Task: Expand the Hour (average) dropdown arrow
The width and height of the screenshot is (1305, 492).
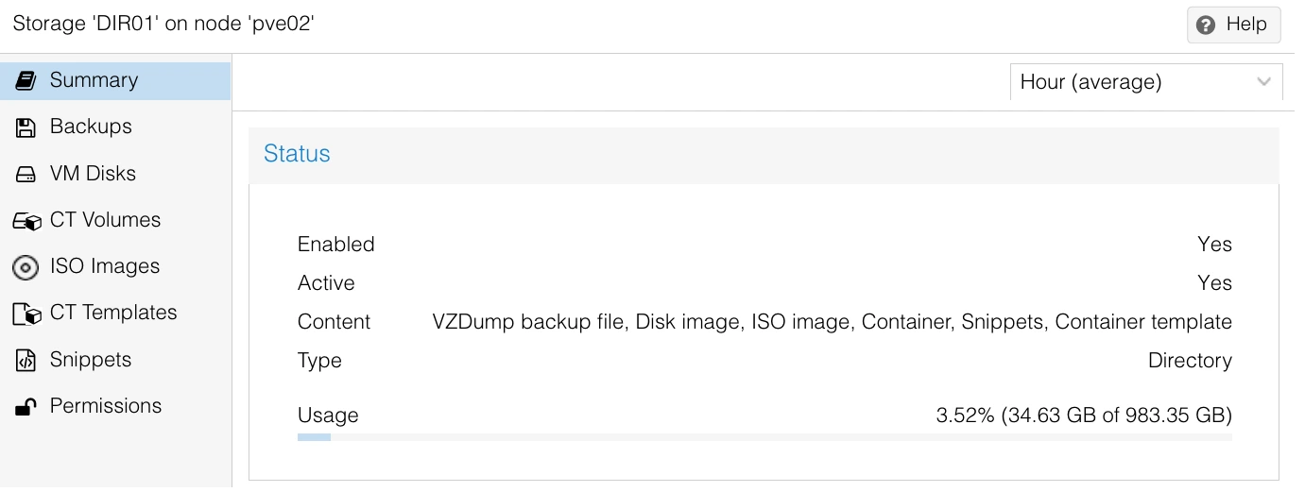Action: tap(1263, 82)
